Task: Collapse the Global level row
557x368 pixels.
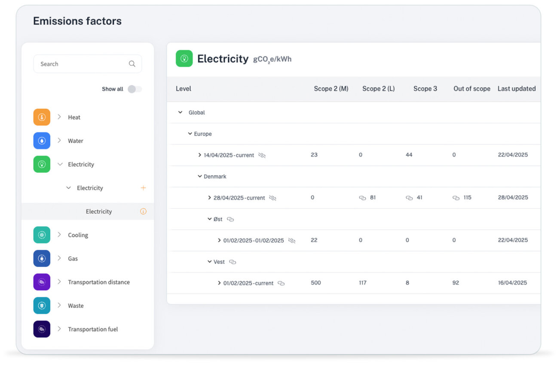Action: click(x=180, y=112)
